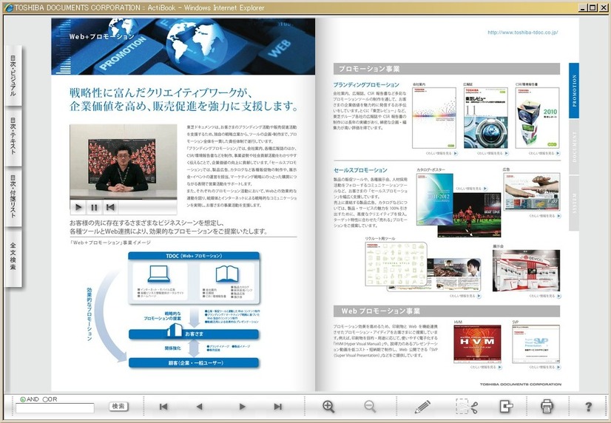Switch to the SYSTEM page tab
The width and height of the screenshot is (611, 423).
574,203
